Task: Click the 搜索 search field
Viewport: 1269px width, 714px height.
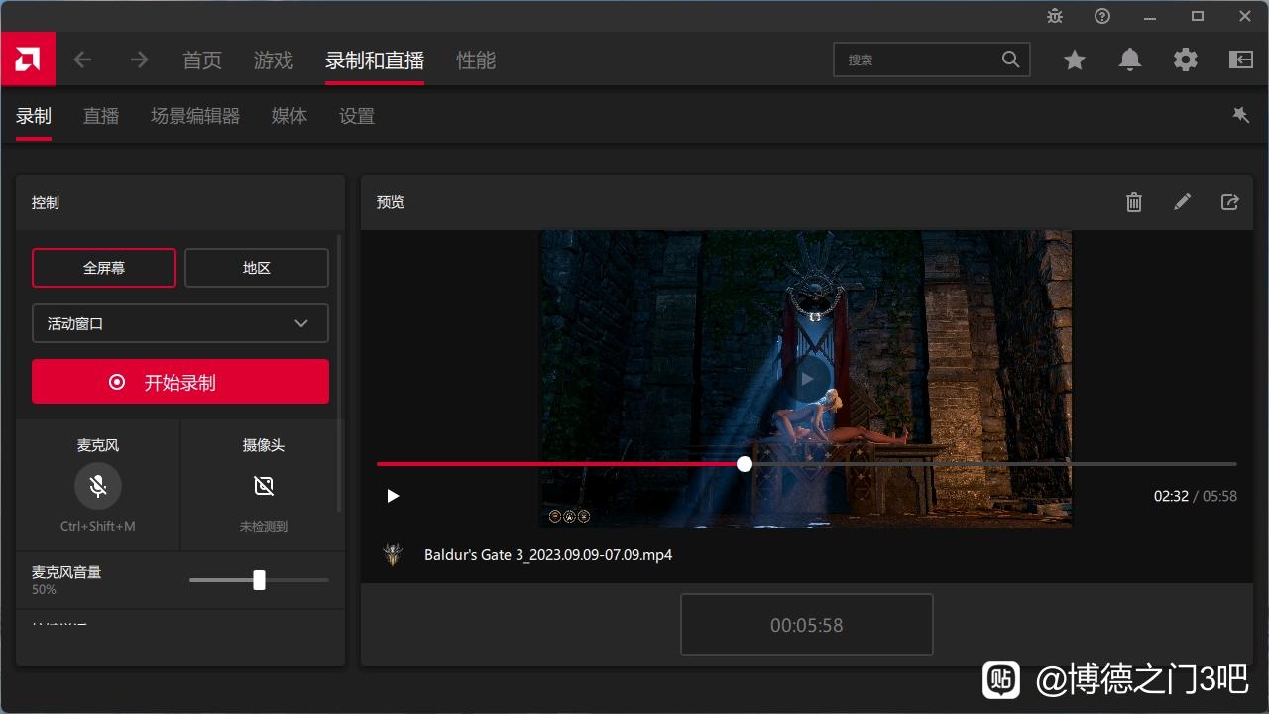Action: [x=932, y=59]
